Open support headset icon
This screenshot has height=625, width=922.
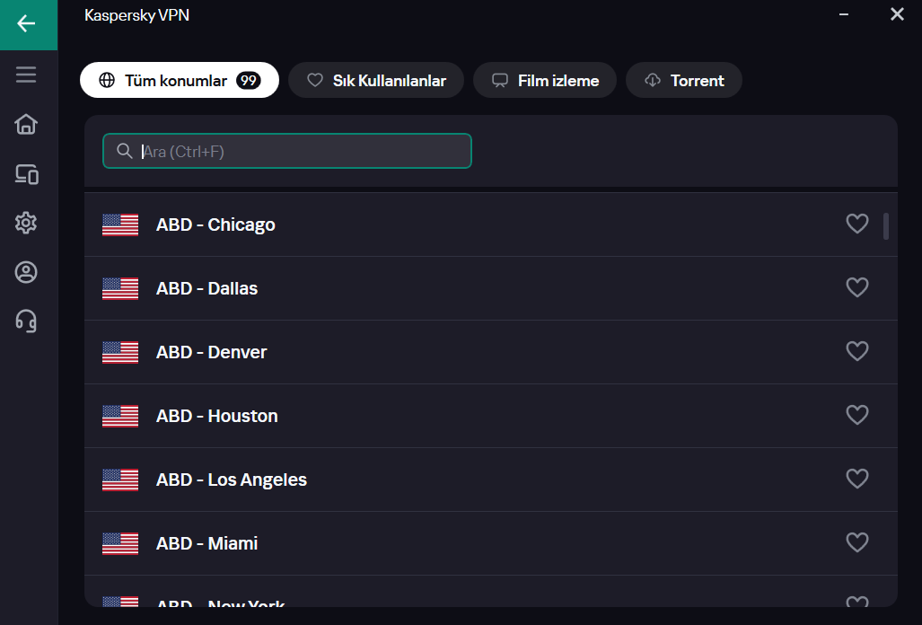26,321
